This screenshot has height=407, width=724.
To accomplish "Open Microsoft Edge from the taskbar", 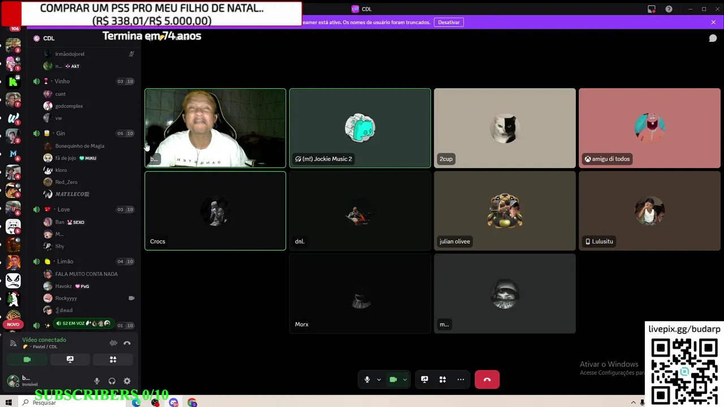I will tap(136, 402).
